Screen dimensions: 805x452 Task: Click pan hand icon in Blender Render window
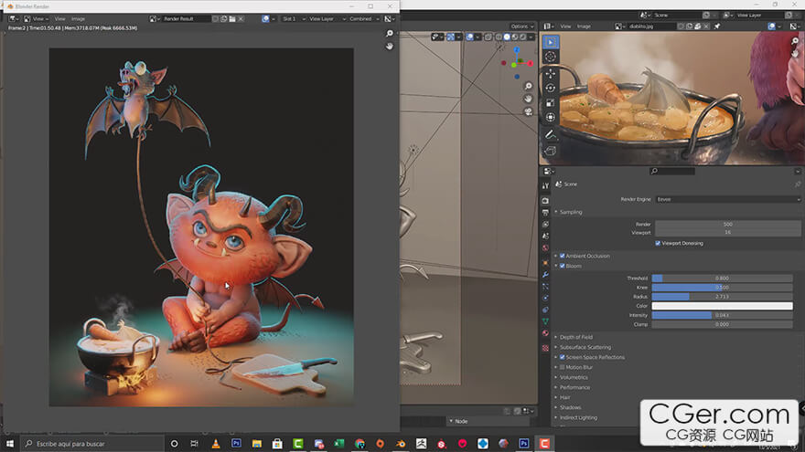(389, 47)
